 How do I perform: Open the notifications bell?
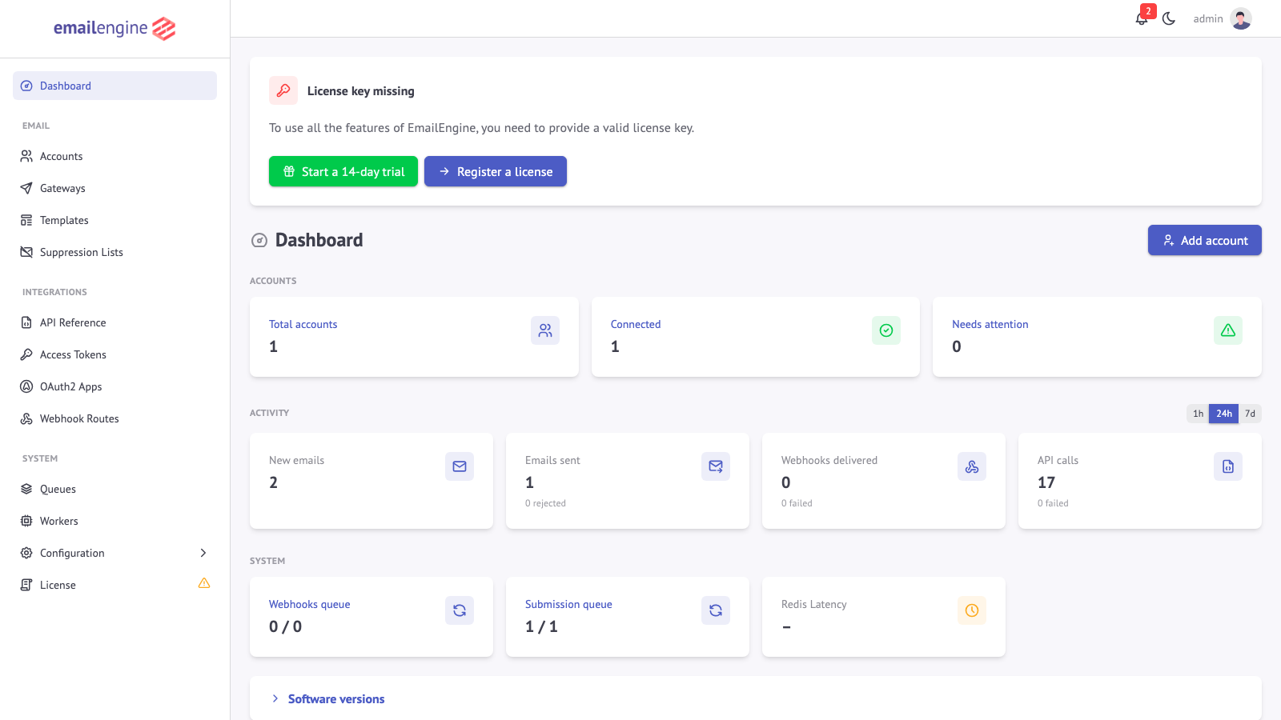pyautogui.click(x=1142, y=18)
